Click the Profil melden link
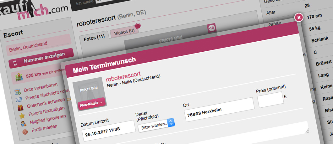The width and height of the screenshot is (333, 144). pos(44,128)
